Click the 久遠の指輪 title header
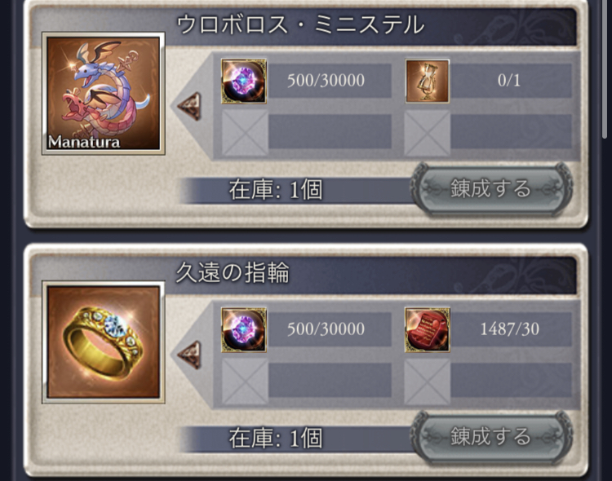 233,272
